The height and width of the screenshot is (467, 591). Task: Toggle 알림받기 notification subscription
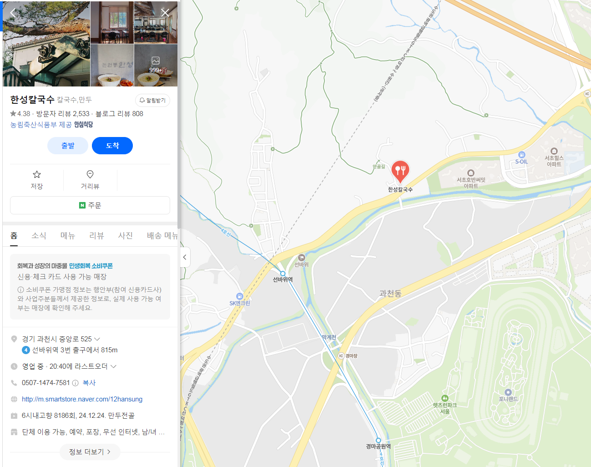click(152, 100)
